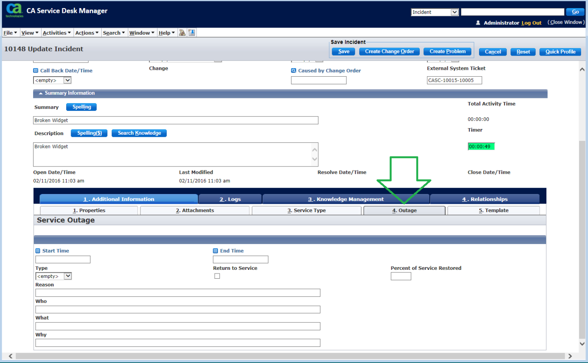
Task: Click the Start Time input box
Action: [x=63, y=259]
